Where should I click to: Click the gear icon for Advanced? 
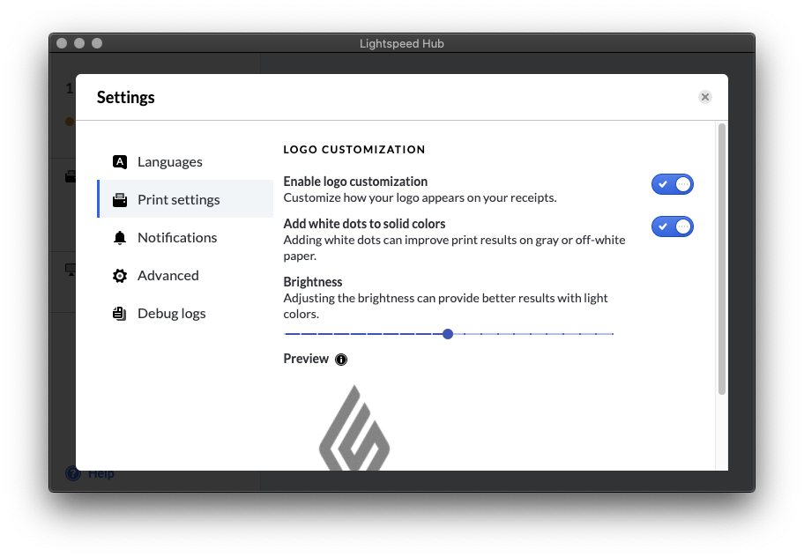[120, 276]
